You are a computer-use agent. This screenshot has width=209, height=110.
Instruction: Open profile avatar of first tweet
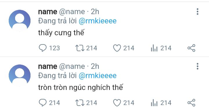20,20
